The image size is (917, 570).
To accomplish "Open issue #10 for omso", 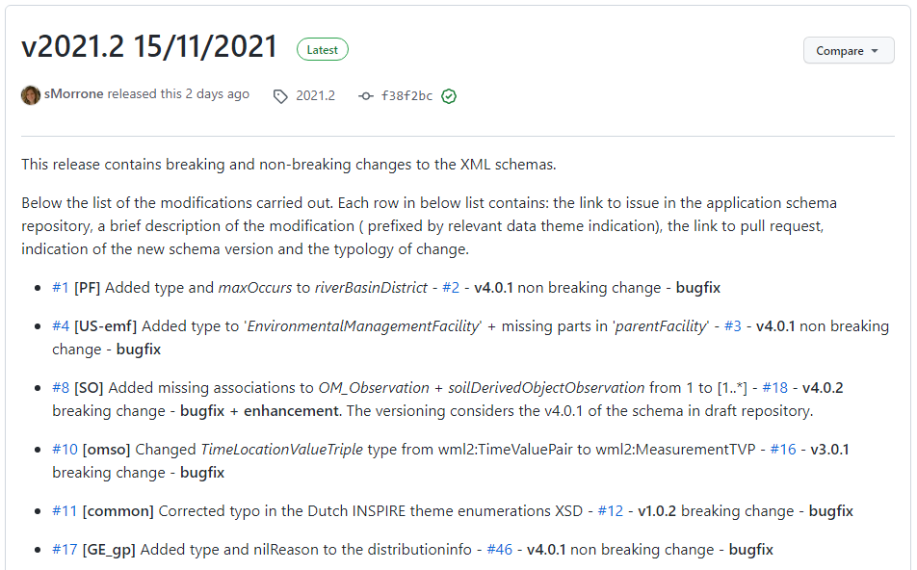I will (65, 449).
